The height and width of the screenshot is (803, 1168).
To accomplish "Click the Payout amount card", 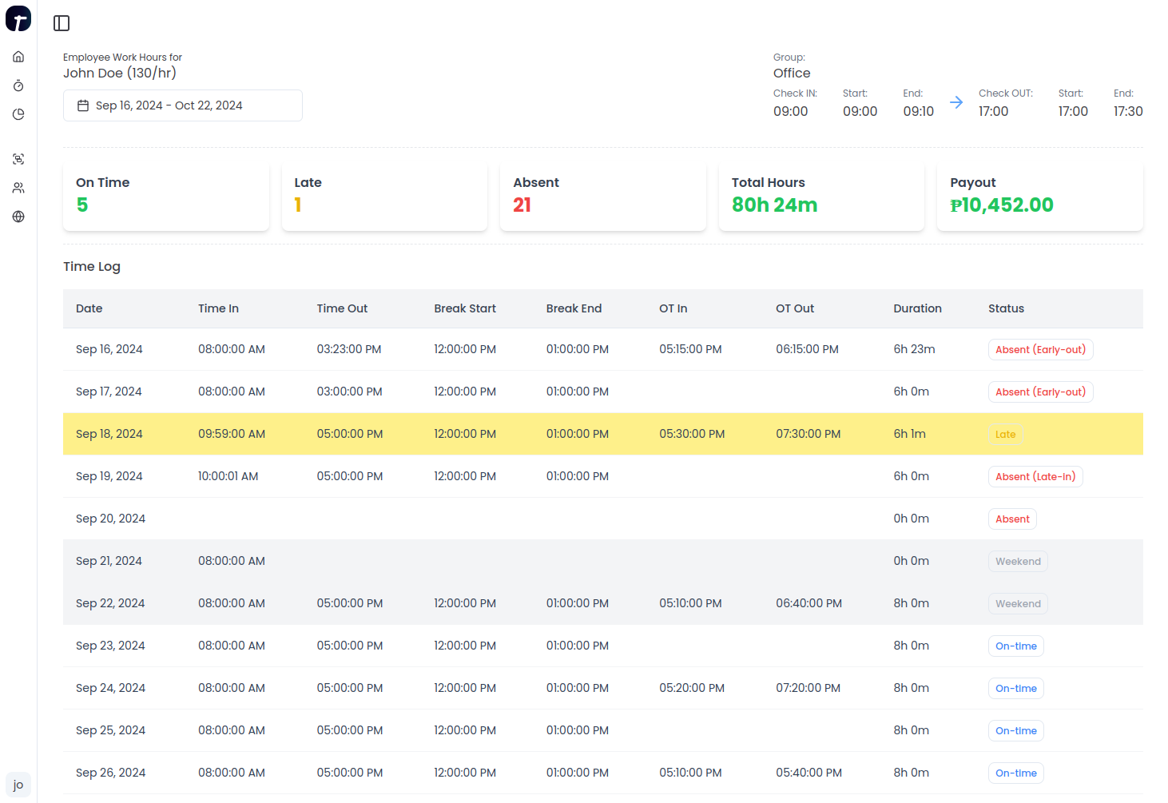I will point(1039,195).
